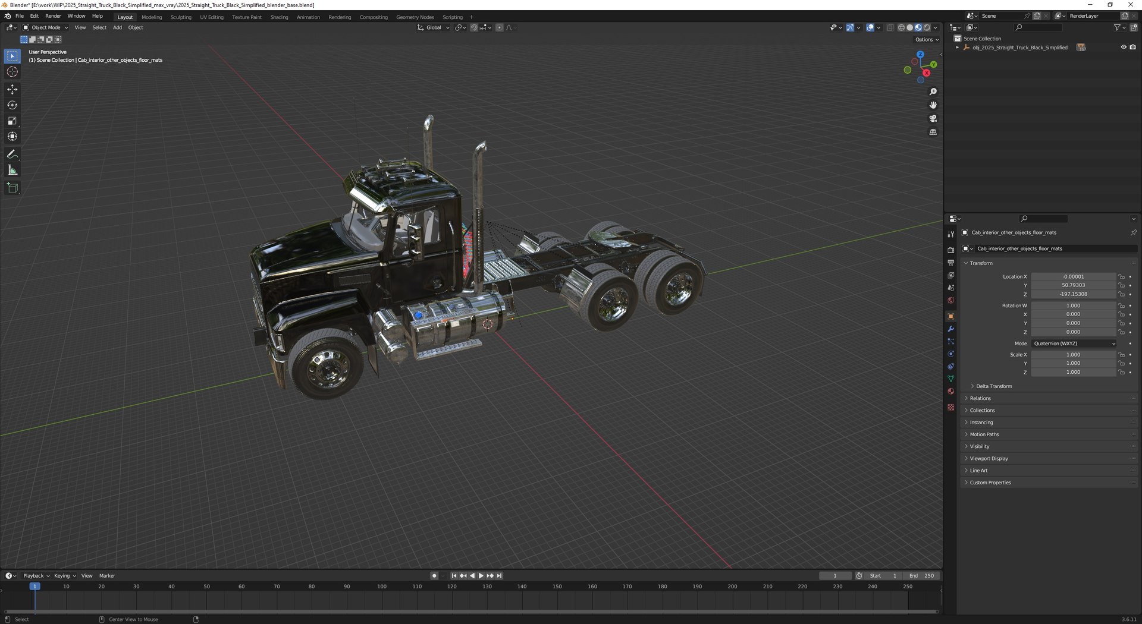The width and height of the screenshot is (1142, 624).
Task: Toggle lock on Scale Z
Action: (x=1121, y=373)
